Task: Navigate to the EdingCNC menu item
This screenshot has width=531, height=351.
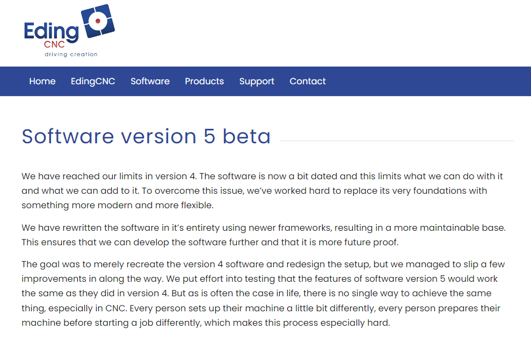Action: click(x=93, y=81)
